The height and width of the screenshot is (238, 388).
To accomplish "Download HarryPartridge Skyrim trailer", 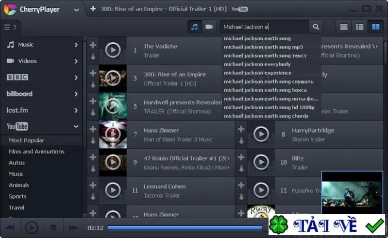I will tap(241, 140).
